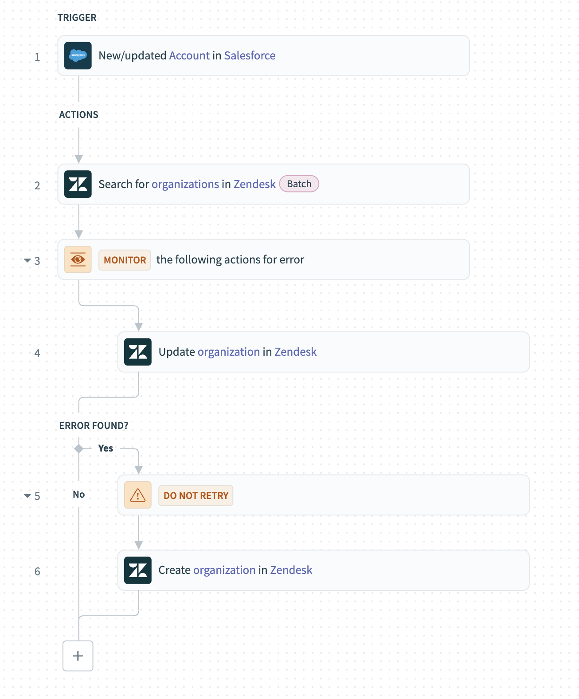
Task: Open the Account link in the trigger
Action: 189,56
